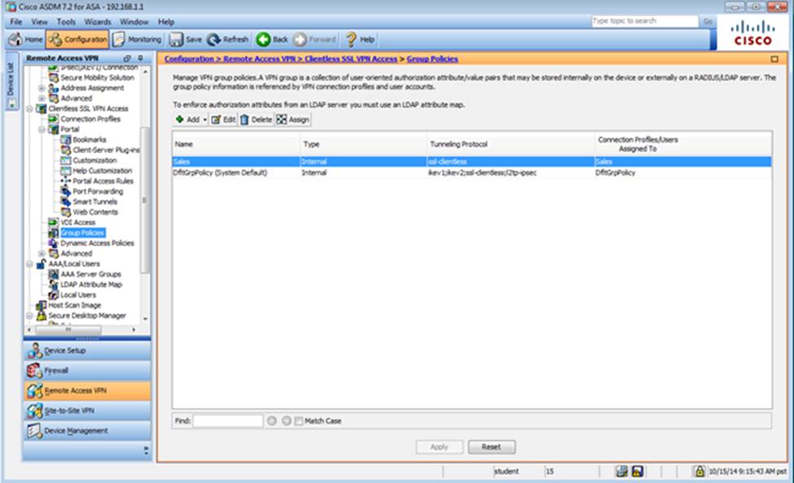This screenshot has height=483, width=794.
Task: Click the Reset button
Action: [x=491, y=447]
